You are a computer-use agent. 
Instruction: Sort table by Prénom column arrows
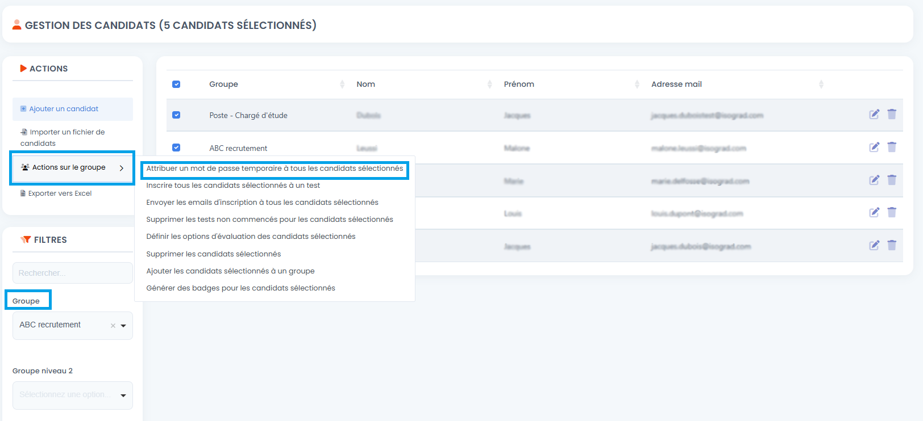pyautogui.click(x=637, y=84)
